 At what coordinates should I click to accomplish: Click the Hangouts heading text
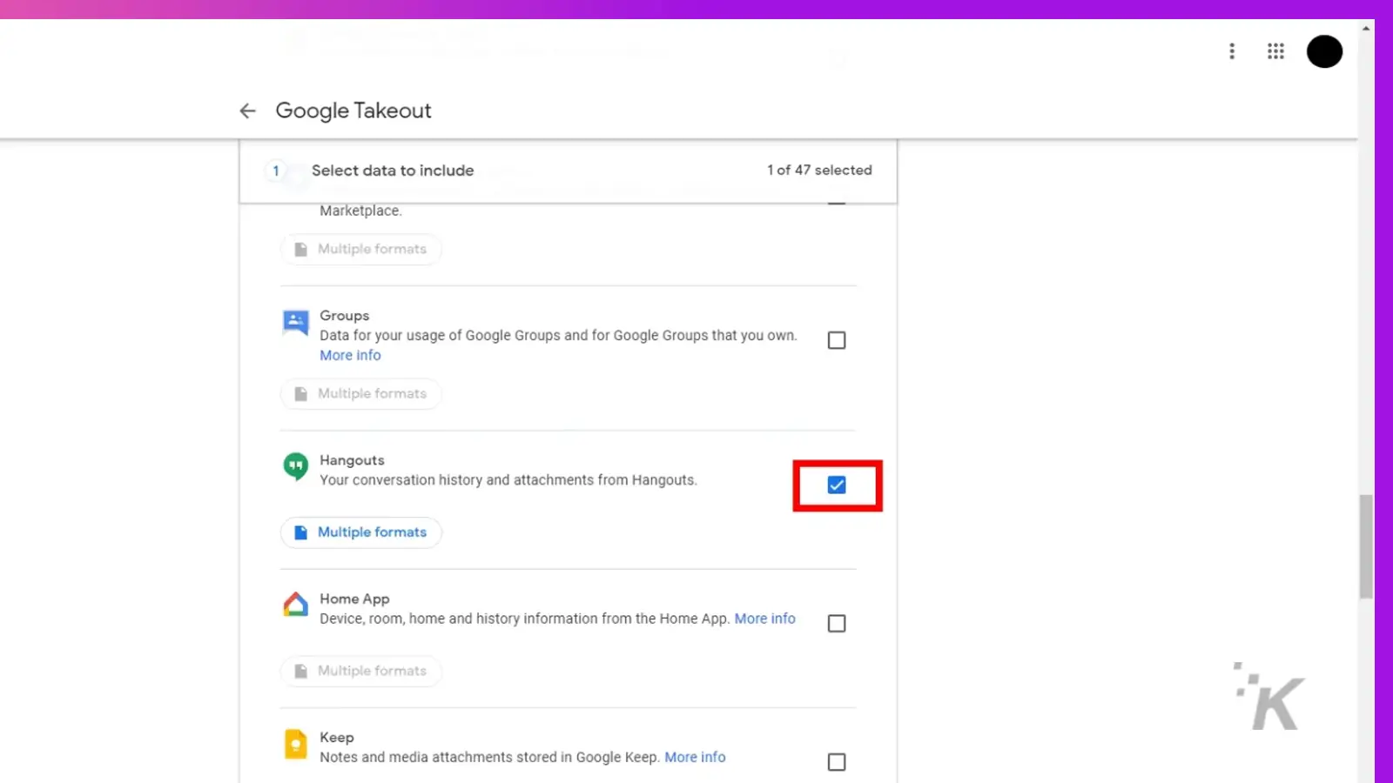[x=352, y=460]
